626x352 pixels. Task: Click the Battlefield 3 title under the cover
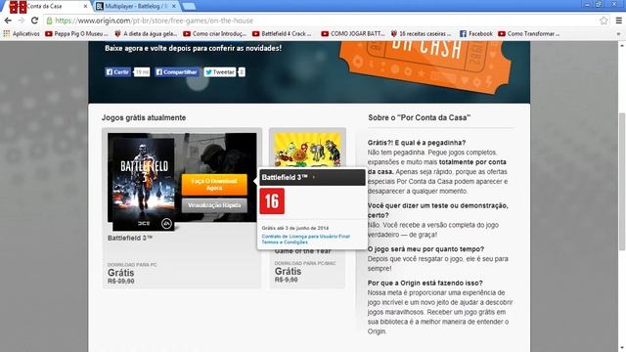[x=130, y=238]
